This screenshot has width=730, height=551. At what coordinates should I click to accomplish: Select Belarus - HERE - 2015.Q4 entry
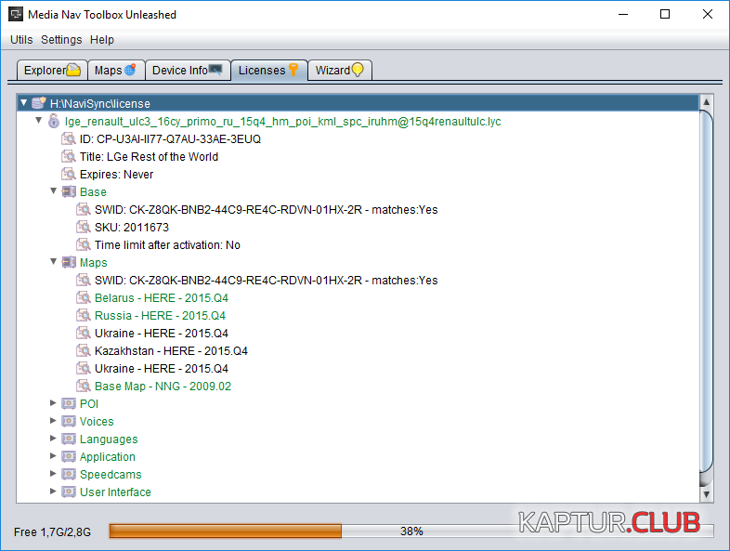(x=161, y=298)
